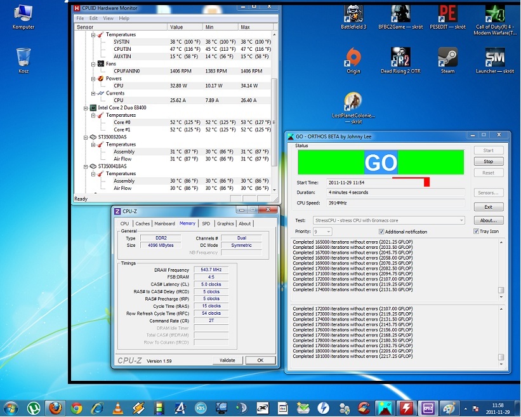
Task: Launch Call of Duty 4 shortcut
Action: click(495, 20)
